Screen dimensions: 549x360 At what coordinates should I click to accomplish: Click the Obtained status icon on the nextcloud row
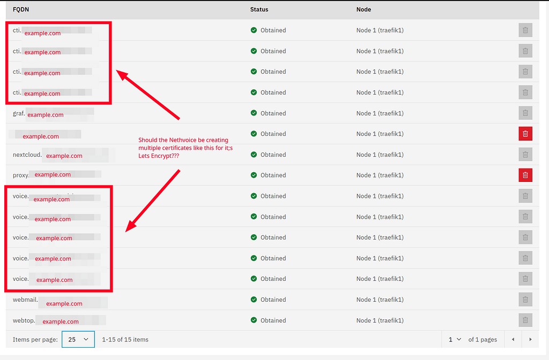coord(254,154)
